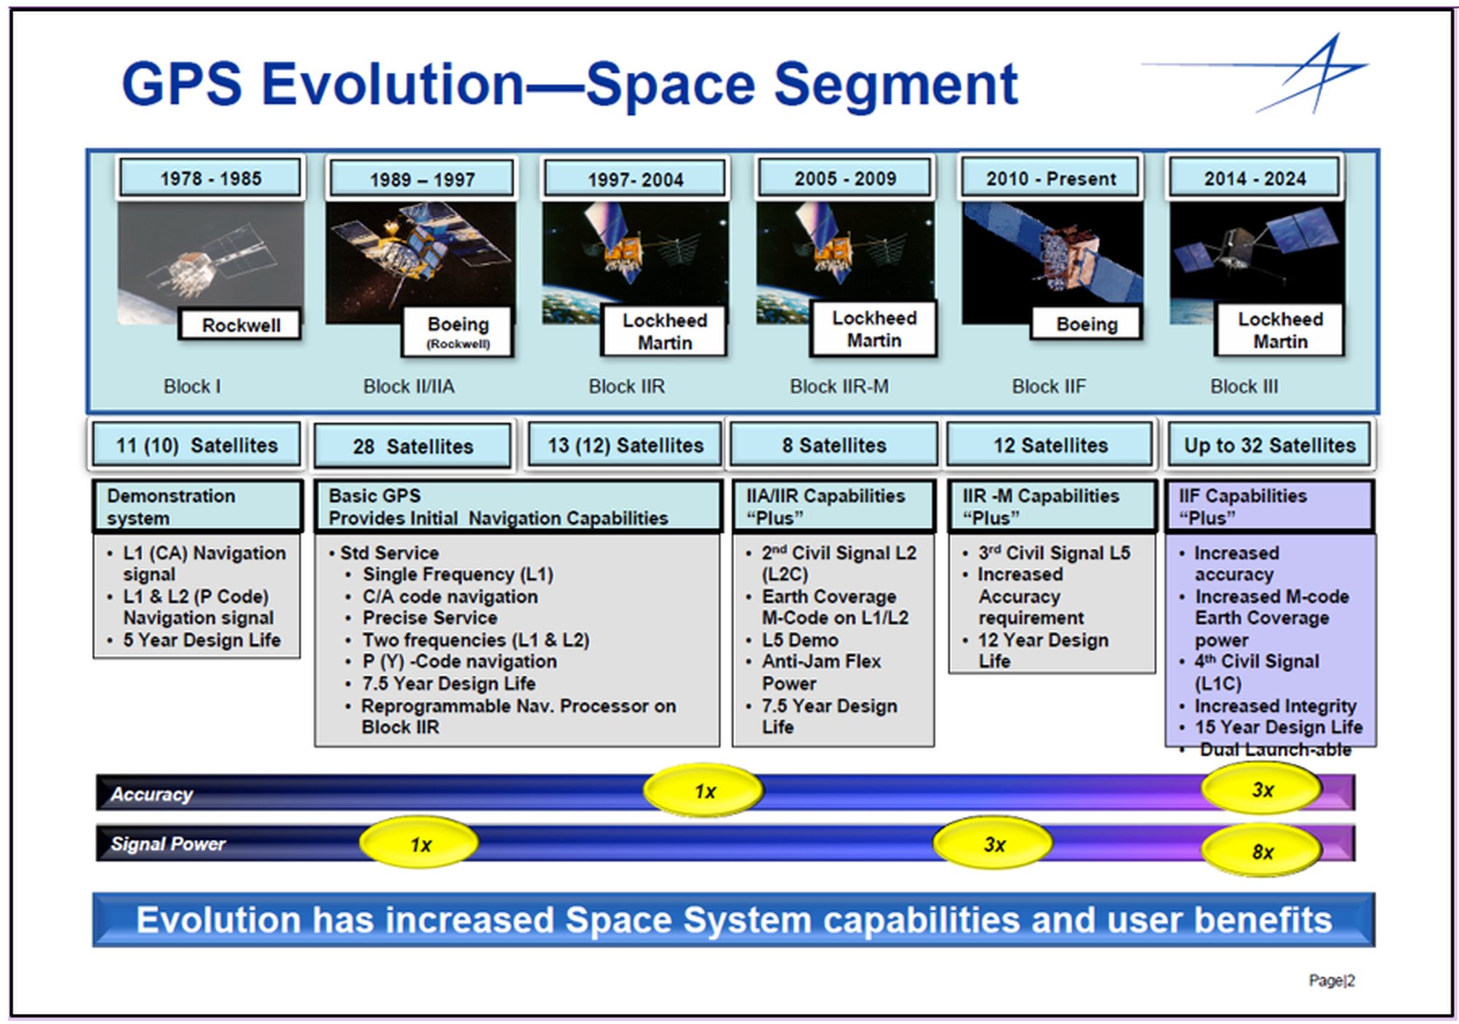Click the Two frequencies (L1 & L2) bullet
This screenshot has width=1459, height=1024.
tap(467, 640)
